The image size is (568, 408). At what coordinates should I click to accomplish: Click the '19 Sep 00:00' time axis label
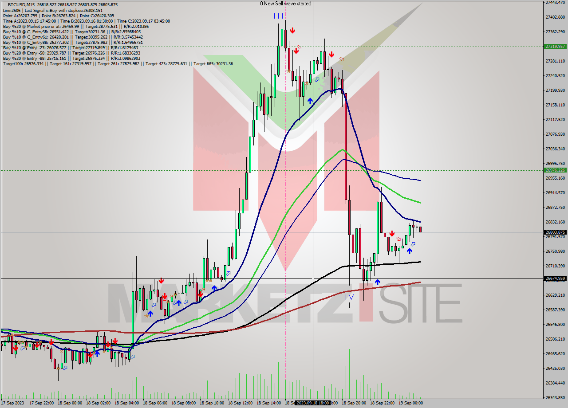click(411, 403)
